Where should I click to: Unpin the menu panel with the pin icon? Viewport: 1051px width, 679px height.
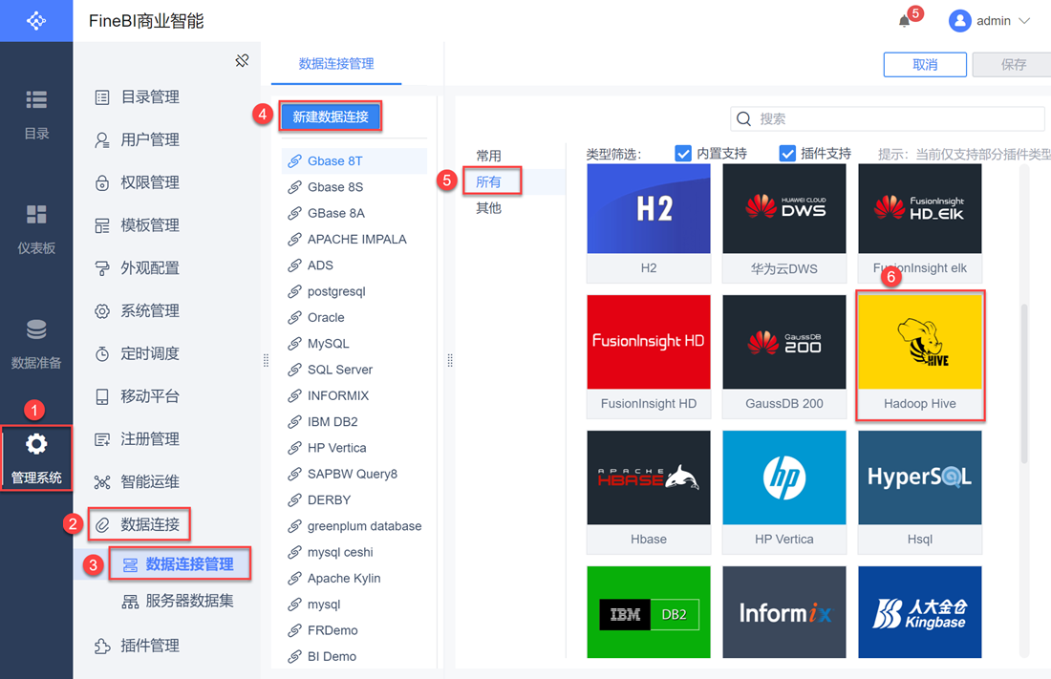click(x=242, y=61)
